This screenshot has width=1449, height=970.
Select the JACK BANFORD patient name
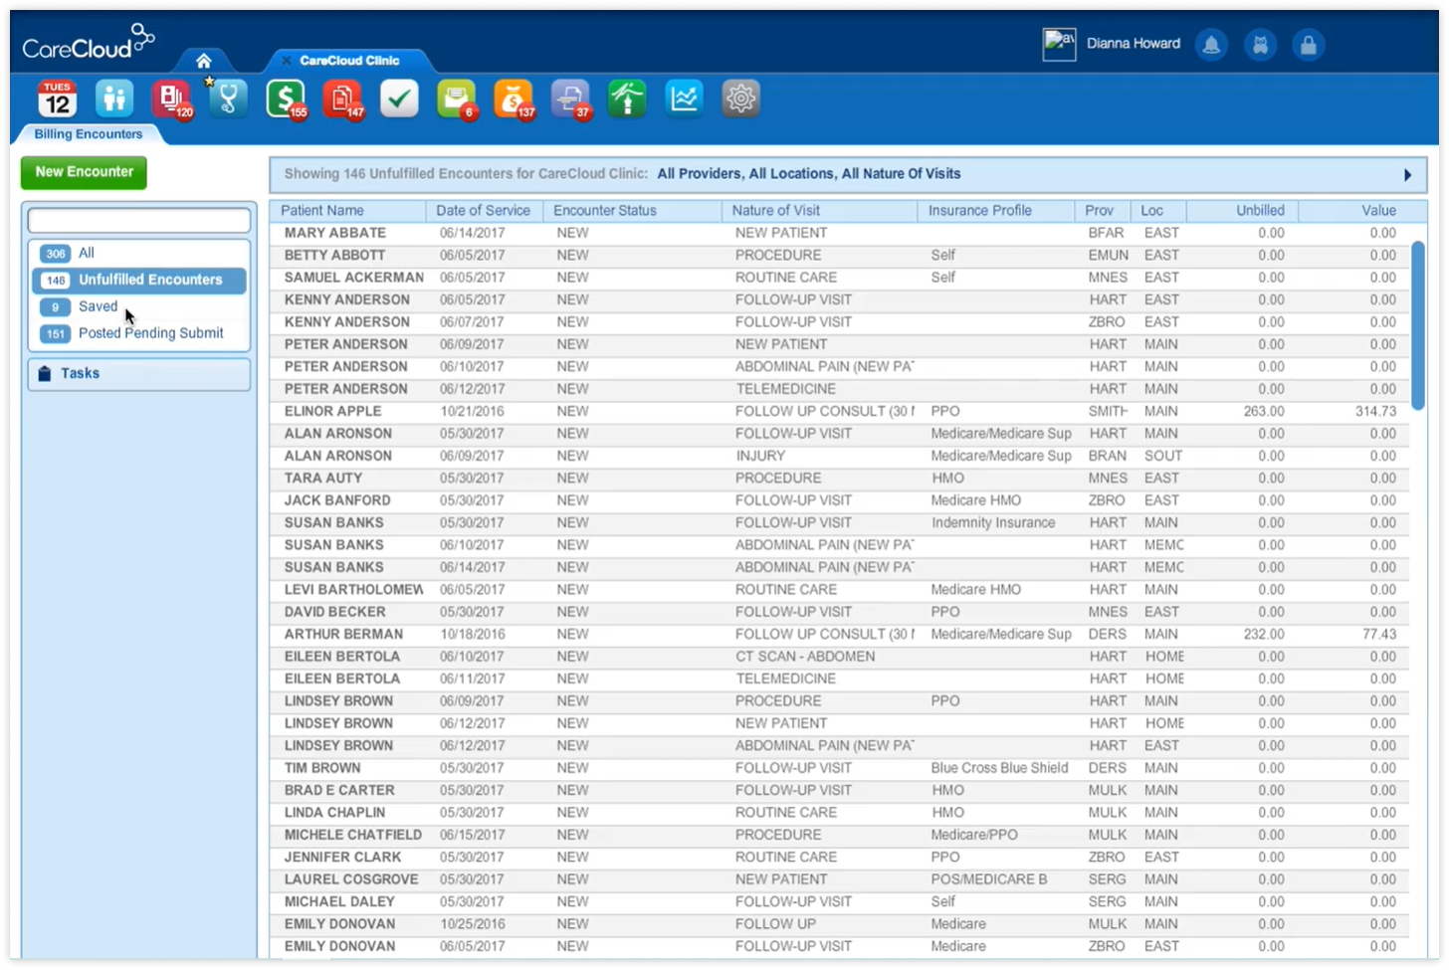[337, 500]
